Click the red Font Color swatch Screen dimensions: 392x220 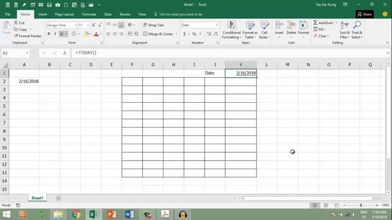(96, 34)
